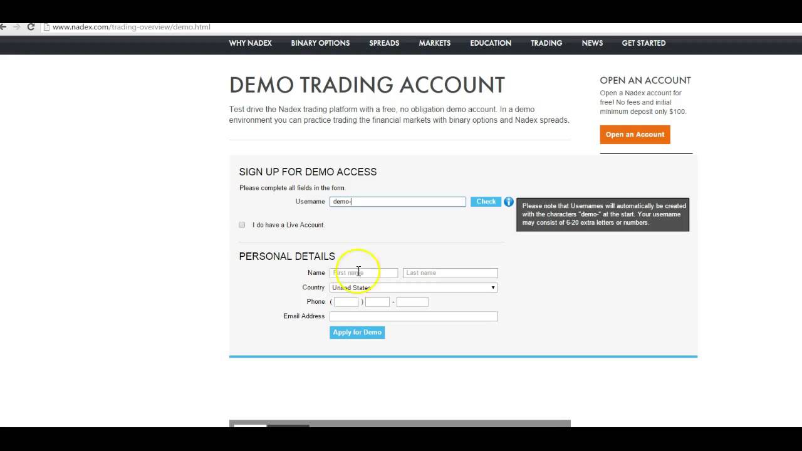Click the phone area code field

[346, 302]
